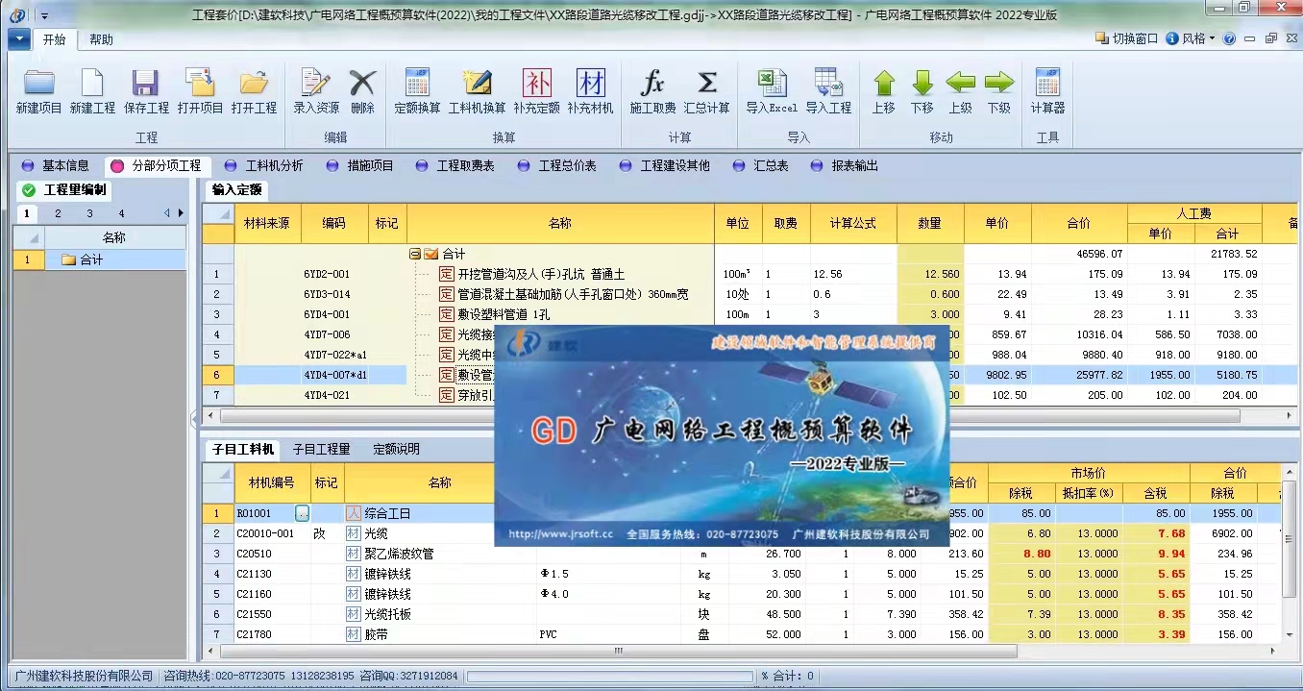Open the 子目工程量 tab

pos(321,449)
